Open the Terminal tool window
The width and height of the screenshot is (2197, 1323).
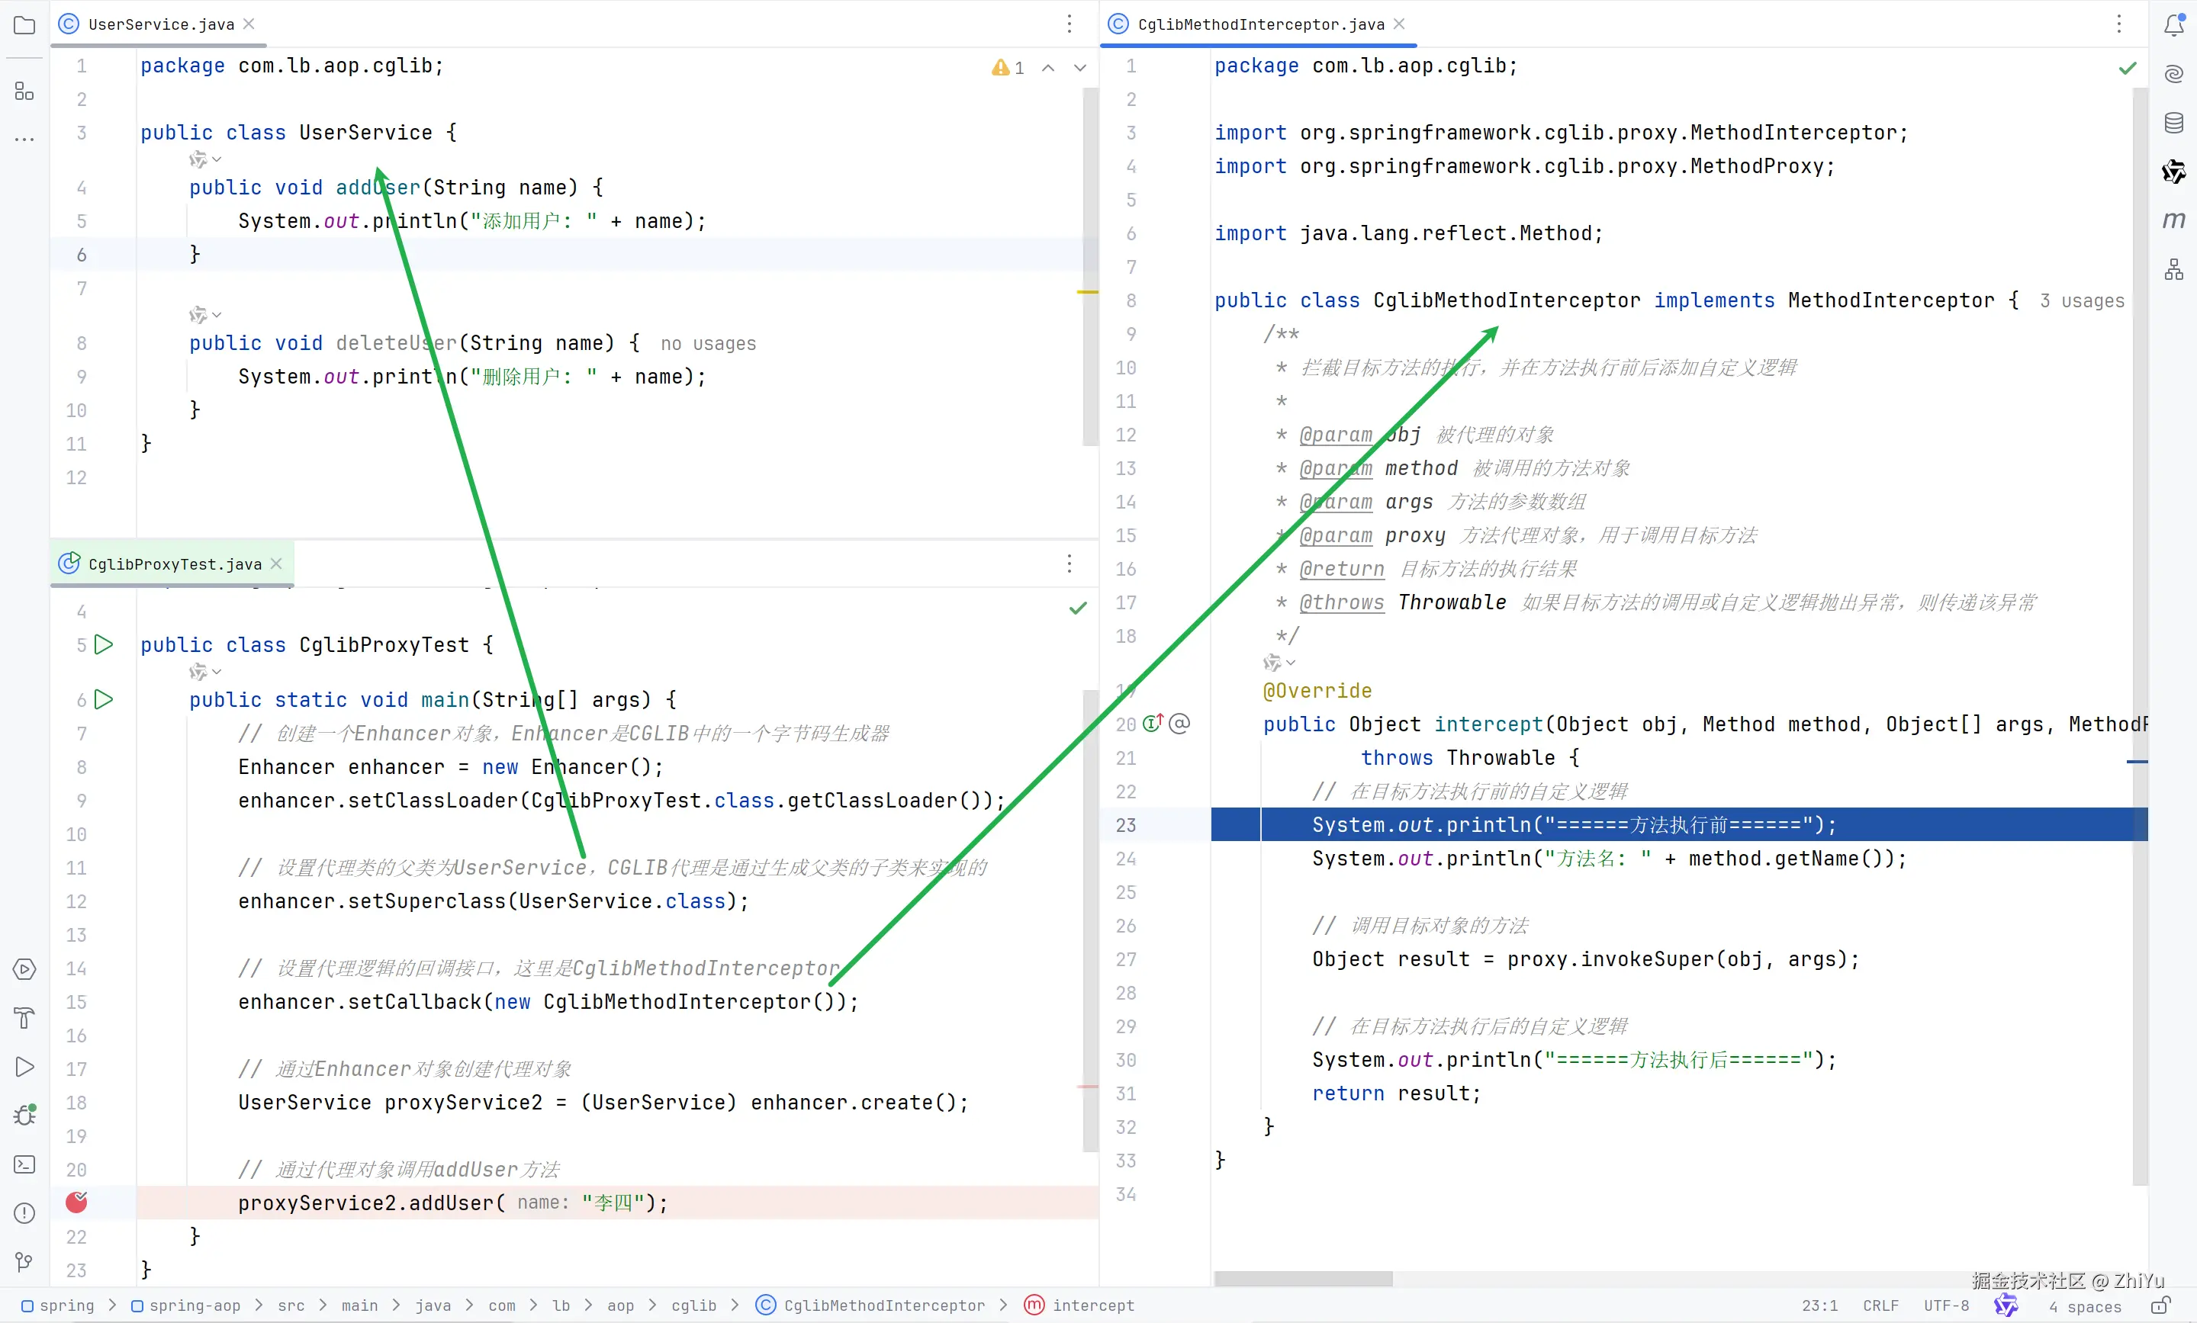[24, 1164]
